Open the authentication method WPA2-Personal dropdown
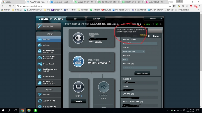The height and width of the screenshot is (113, 202). tap(134, 51)
